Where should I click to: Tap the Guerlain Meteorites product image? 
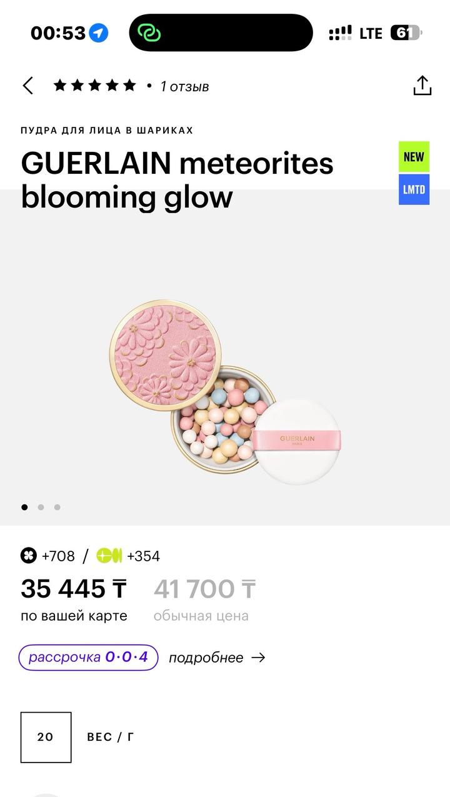[224, 393]
